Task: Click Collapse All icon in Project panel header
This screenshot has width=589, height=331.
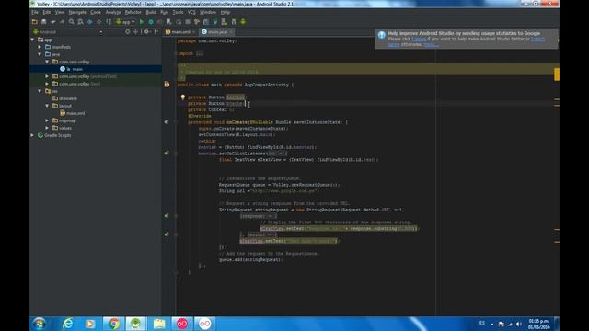Action: (x=135, y=32)
